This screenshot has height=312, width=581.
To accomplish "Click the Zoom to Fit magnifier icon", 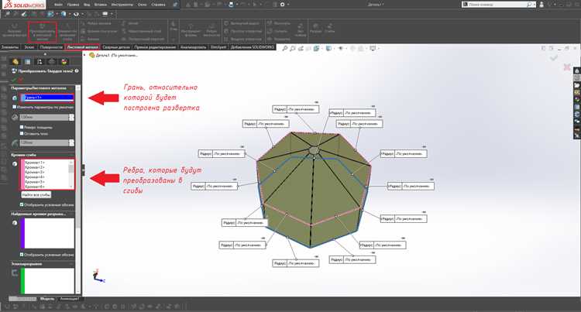I will pos(284,49).
